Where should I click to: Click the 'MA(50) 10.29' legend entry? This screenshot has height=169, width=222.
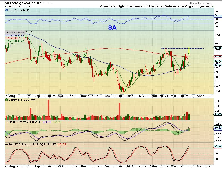(15, 35)
